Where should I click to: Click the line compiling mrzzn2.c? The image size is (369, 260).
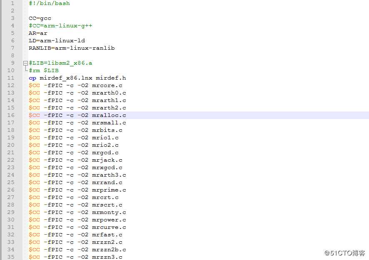click(x=75, y=242)
